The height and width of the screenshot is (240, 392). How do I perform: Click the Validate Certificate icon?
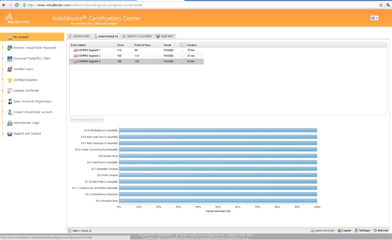(9, 91)
